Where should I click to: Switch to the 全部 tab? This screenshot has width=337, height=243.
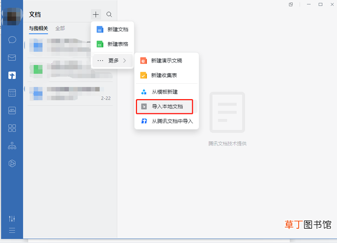point(60,28)
